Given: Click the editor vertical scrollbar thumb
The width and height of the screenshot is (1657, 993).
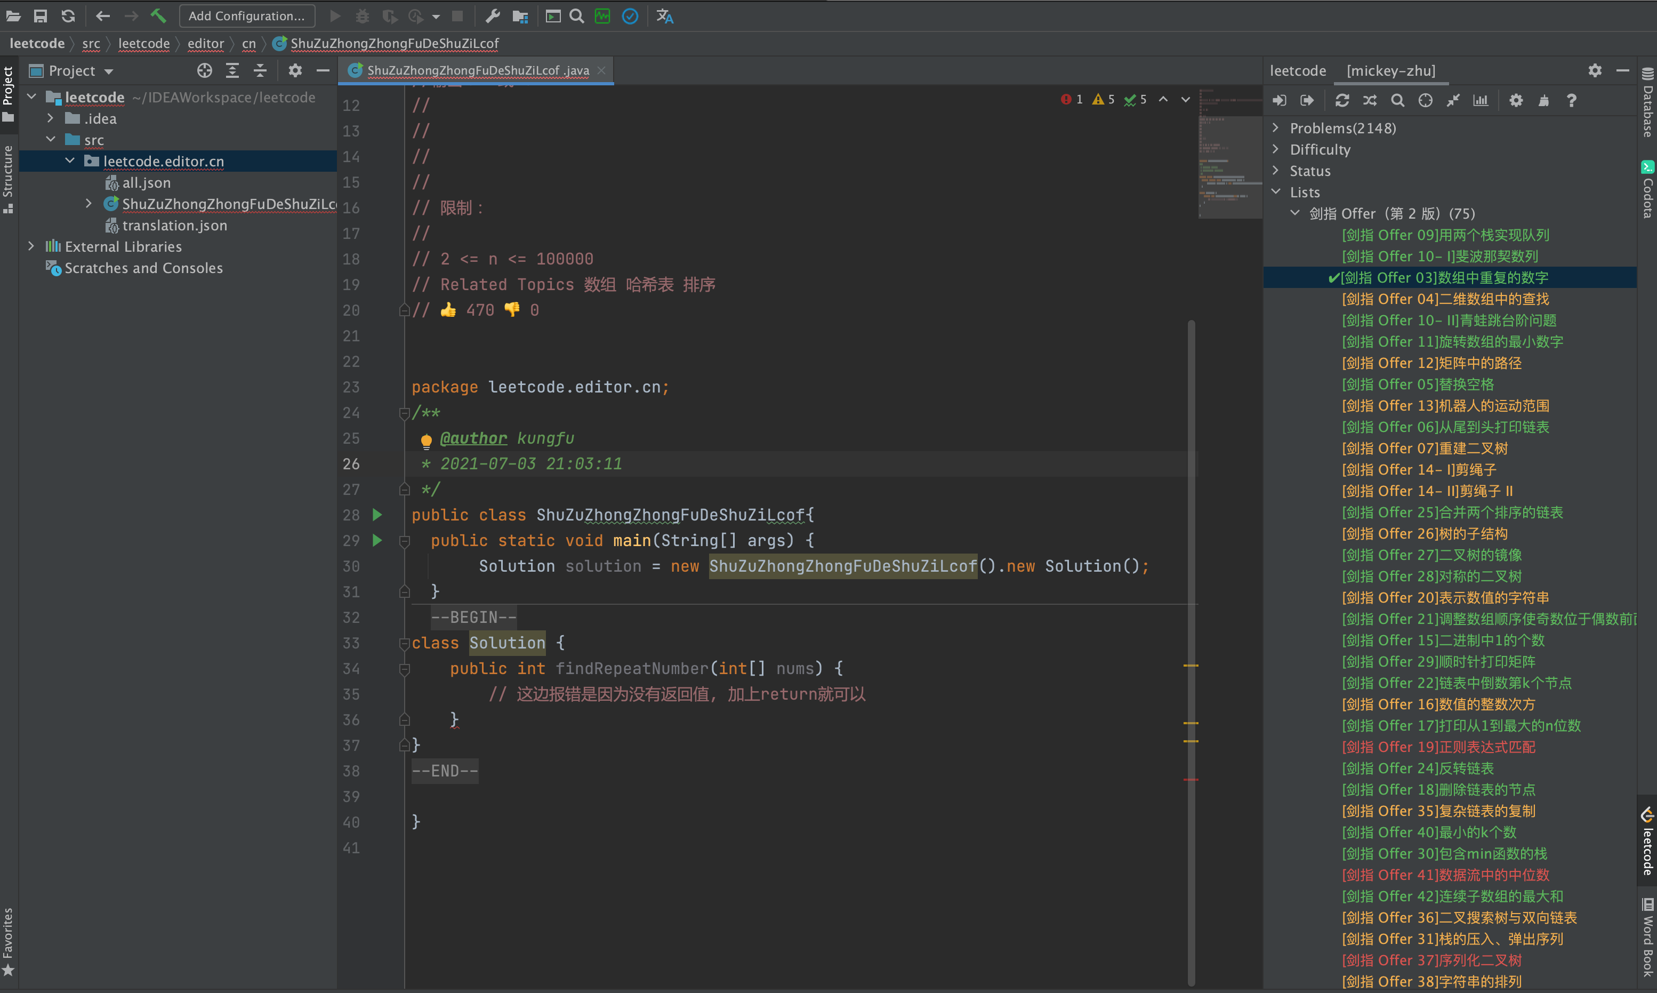Looking at the screenshot, I should (x=1192, y=602).
